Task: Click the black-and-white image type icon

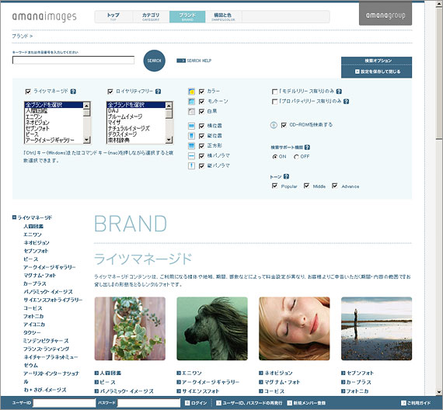Action: tap(191, 112)
